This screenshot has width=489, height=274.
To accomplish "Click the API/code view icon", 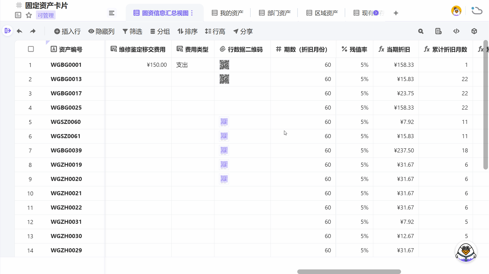I will pyautogui.click(x=456, y=31).
